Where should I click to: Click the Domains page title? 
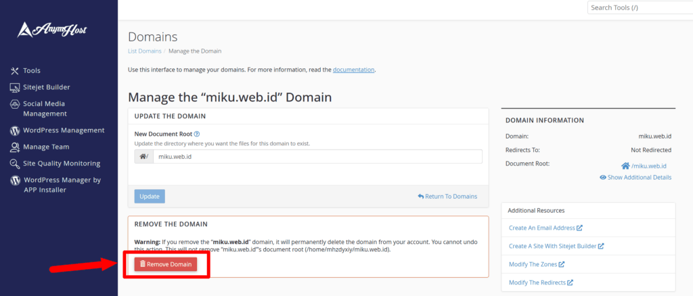click(152, 36)
